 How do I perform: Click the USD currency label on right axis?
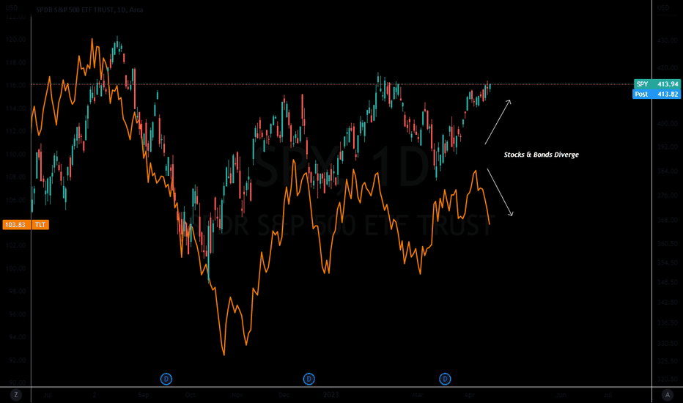663,8
